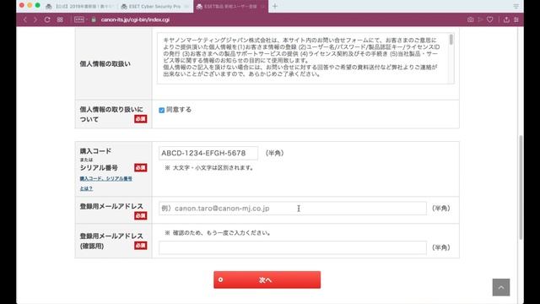This screenshot has width=540, height=304.
Task: Click the share/upload toolbar icon
Action: (506, 19)
